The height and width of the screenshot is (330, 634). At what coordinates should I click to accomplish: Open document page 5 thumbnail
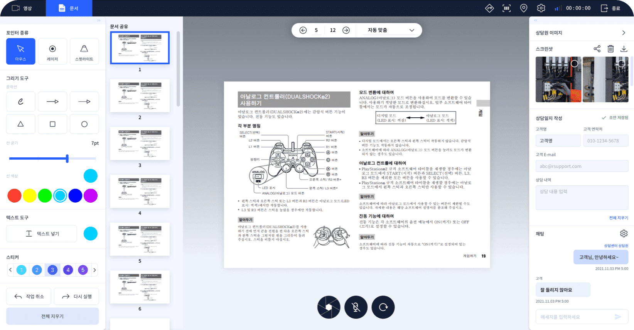(x=140, y=239)
